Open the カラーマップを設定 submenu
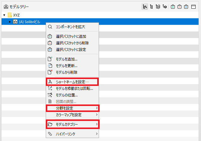 [73, 115]
